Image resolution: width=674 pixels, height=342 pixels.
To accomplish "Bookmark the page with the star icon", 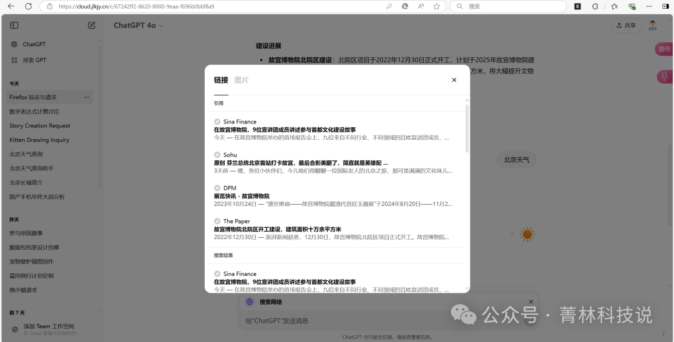I will 436,6.
